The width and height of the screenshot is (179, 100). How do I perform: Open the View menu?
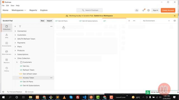(12, 6)
